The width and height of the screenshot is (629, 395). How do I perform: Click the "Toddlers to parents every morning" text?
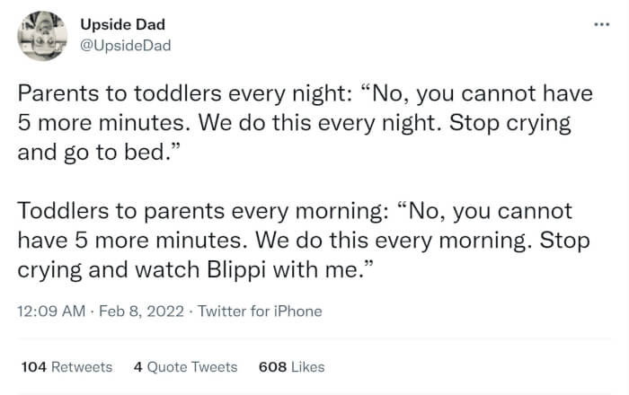[199, 213]
